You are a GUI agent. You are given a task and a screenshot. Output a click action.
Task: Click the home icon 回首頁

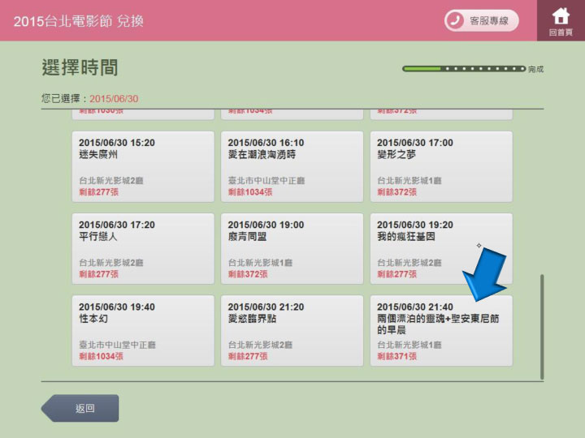point(561,20)
